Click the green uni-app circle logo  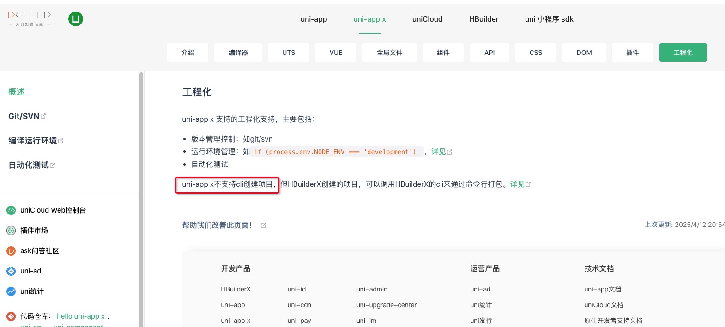point(76,19)
